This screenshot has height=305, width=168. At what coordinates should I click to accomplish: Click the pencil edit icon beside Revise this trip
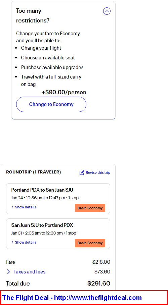[82, 172]
